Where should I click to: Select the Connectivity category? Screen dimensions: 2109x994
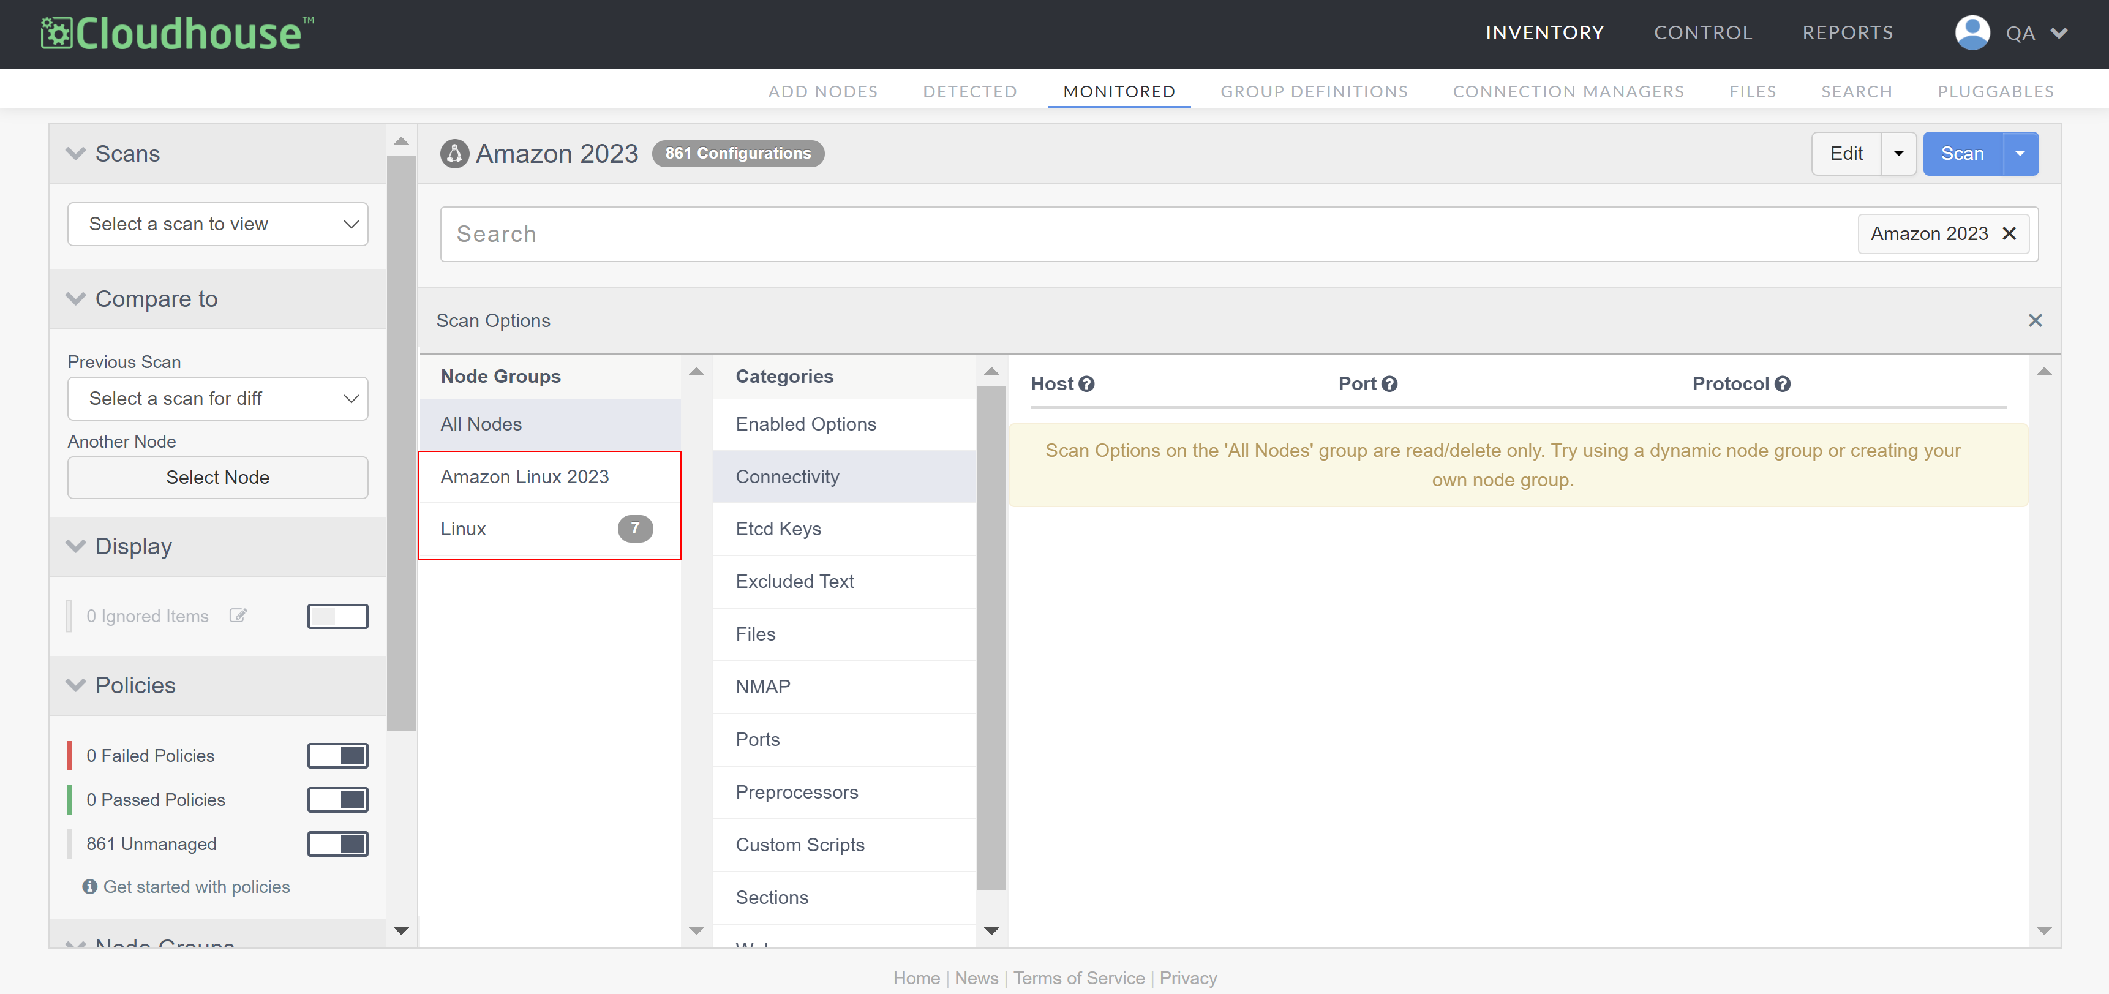[845, 476]
